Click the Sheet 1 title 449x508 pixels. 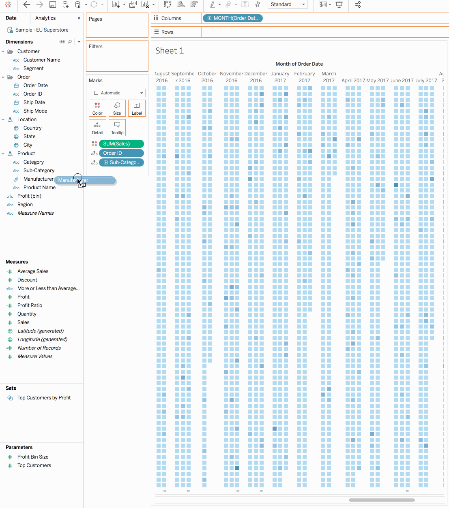click(x=170, y=51)
